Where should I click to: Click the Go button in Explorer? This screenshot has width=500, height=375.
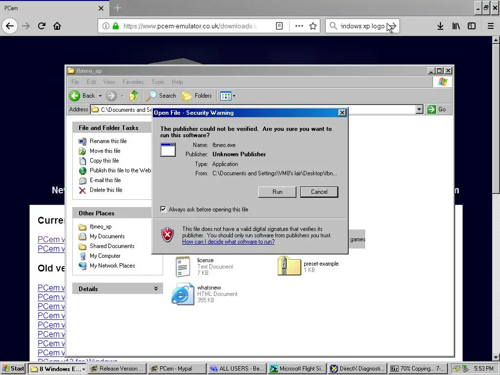pyautogui.click(x=437, y=109)
